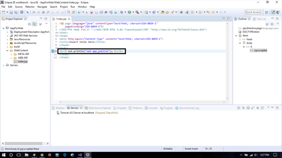Open Project Explorer view menu dropdown
282x158 pixels.
click(x=46, y=24)
